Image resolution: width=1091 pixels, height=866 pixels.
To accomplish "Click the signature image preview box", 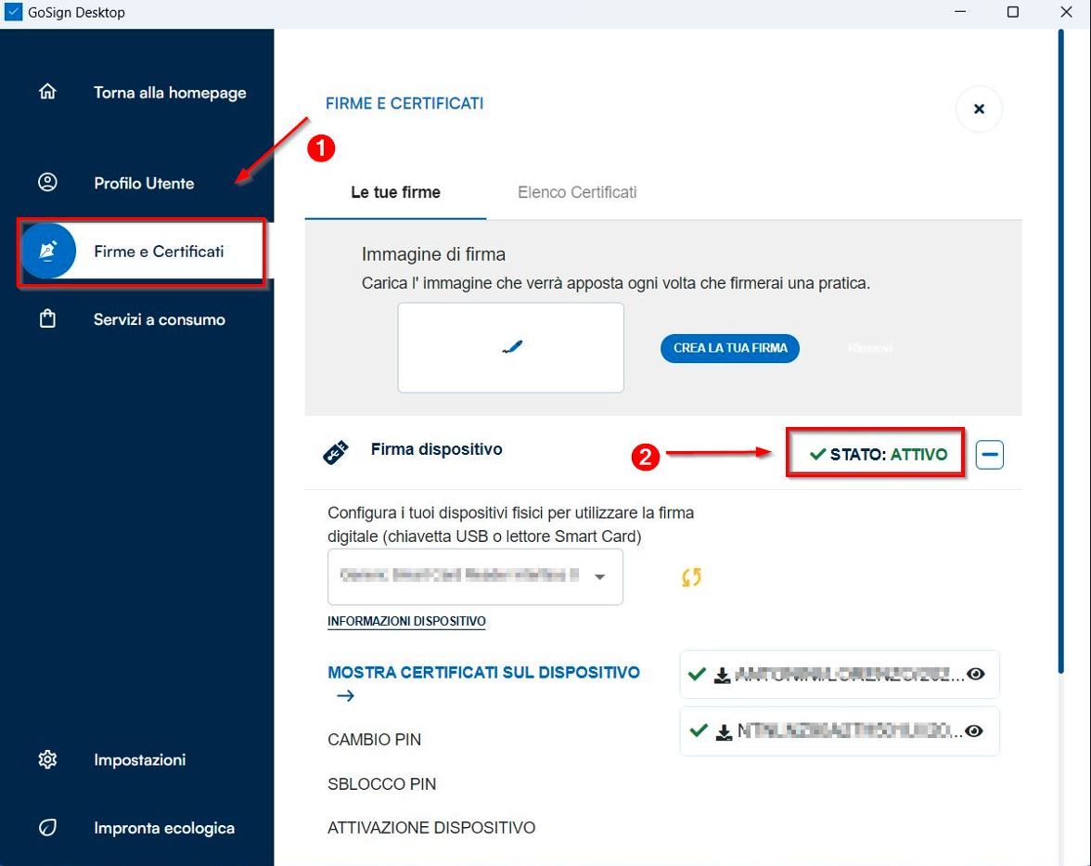I will pos(510,348).
